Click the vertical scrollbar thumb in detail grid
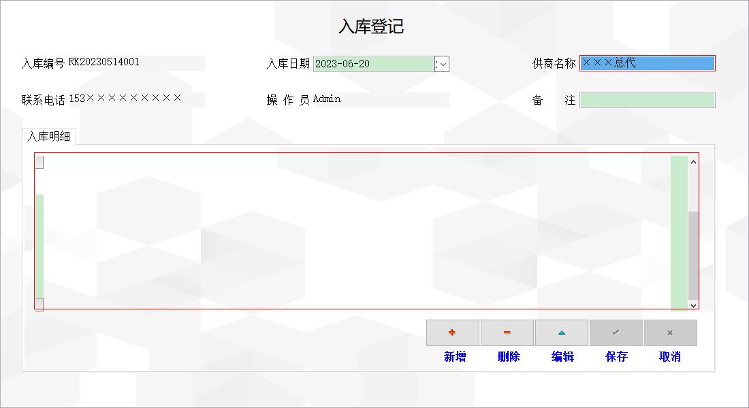The image size is (749, 408). tap(693, 256)
